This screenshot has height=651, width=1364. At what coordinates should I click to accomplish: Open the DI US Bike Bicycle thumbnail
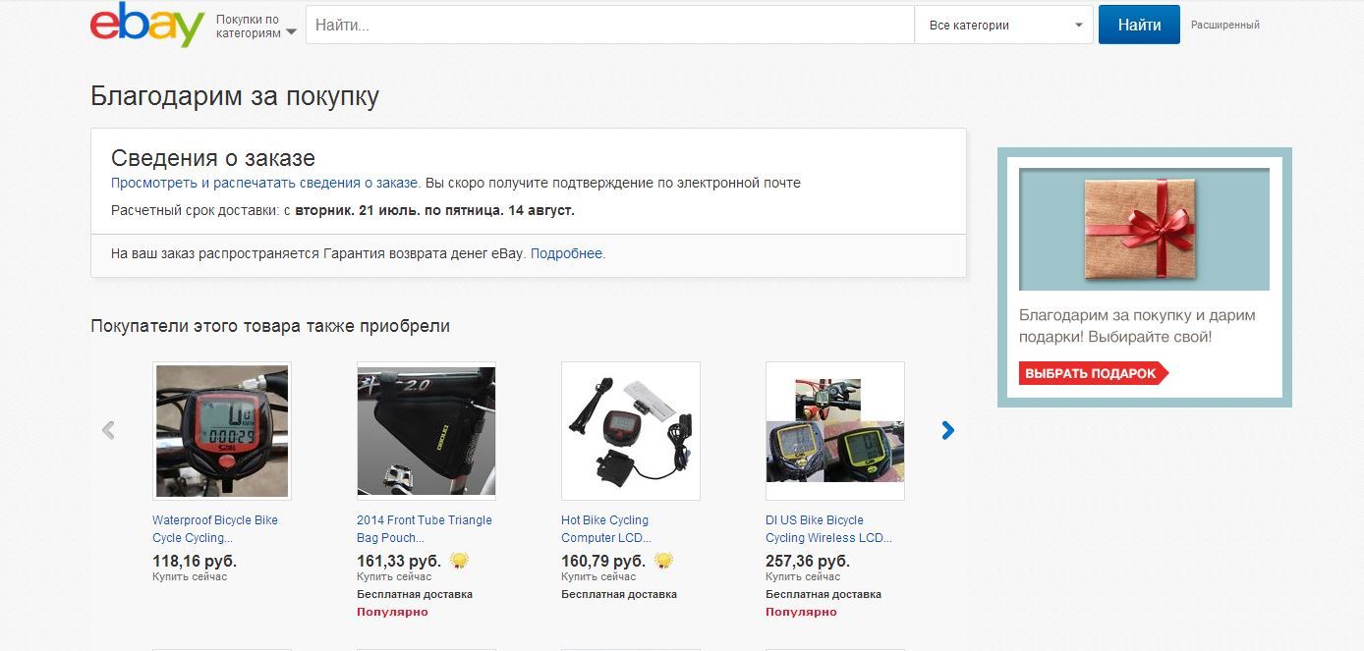point(835,431)
